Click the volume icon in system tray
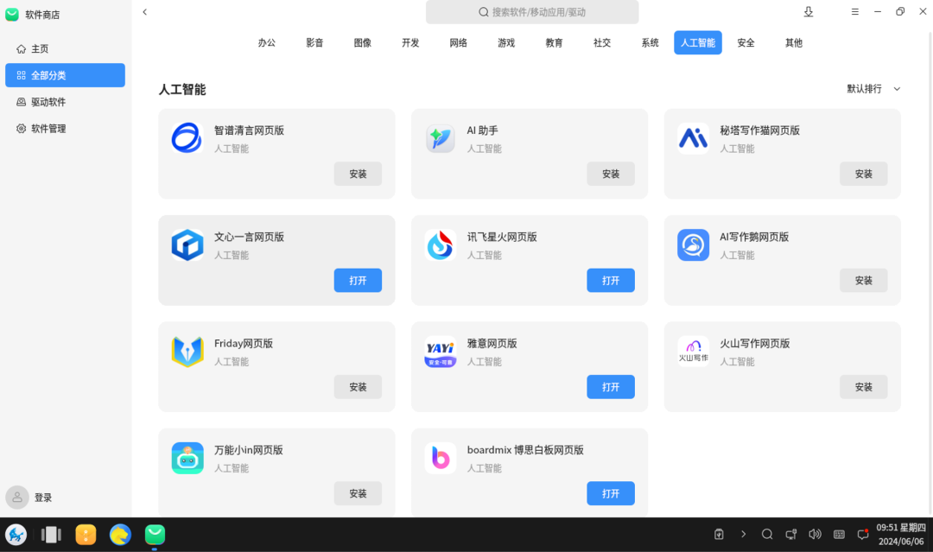Viewport: 933px width, 552px height. [815, 535]
